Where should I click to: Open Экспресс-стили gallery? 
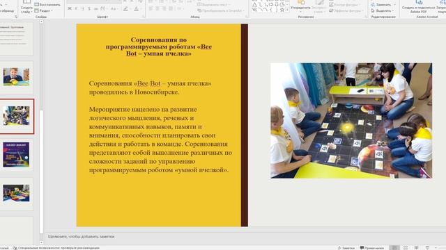(319, 7)
